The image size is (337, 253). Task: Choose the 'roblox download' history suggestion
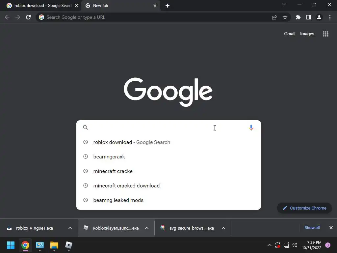[169, 142]
